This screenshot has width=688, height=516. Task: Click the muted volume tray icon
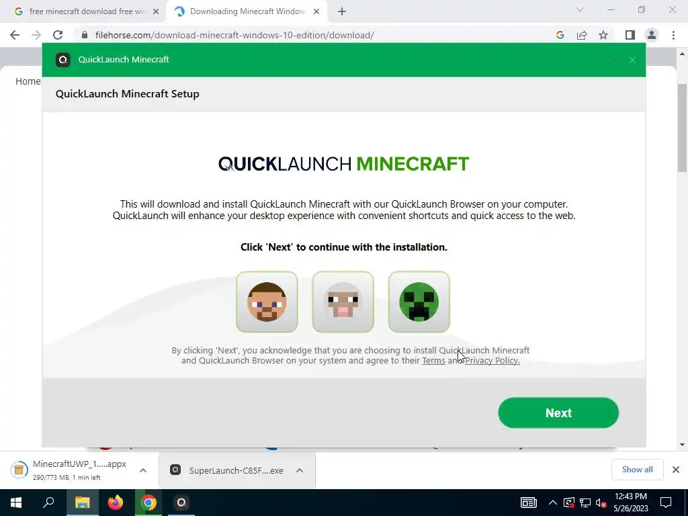[x=601, y=503]
